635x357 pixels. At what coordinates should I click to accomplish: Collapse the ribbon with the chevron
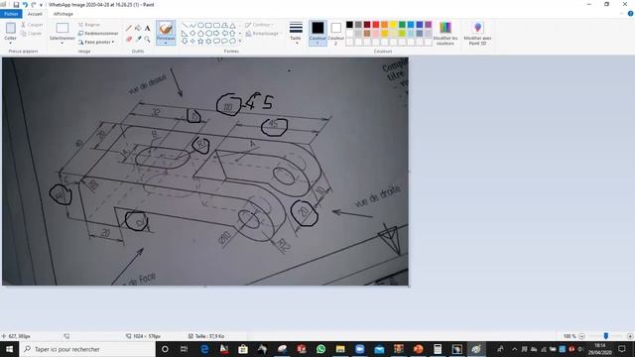[x=622, y=14]
